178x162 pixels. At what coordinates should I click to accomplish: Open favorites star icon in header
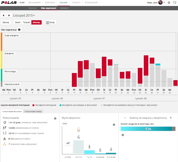169,3
